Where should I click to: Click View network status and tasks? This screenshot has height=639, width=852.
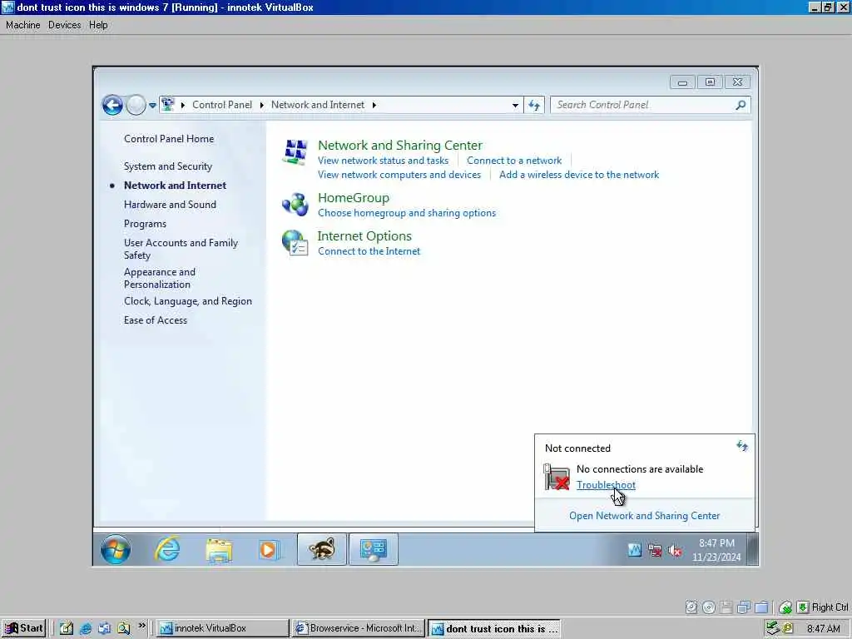[383, 161]
